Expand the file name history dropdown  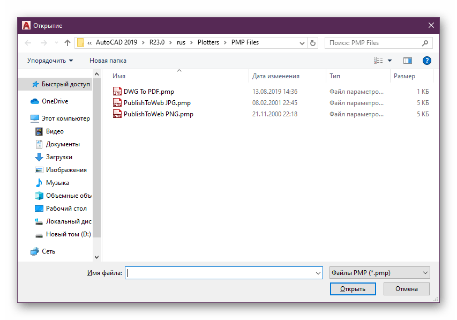[x=318, y=273]
